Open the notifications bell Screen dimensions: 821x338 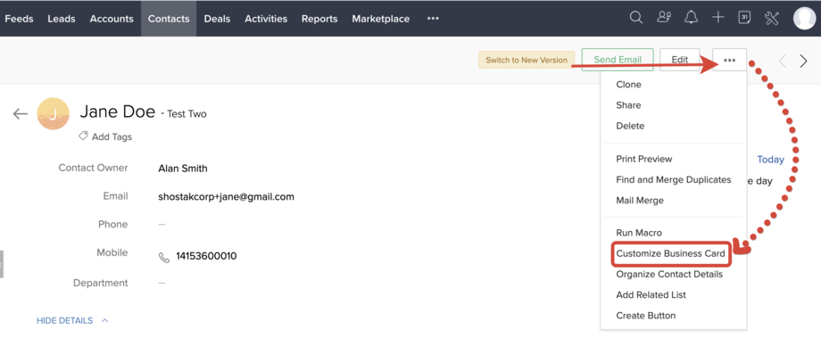[x=691, y=18]
